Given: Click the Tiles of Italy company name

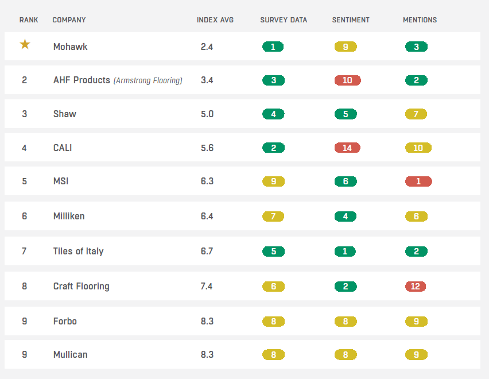Looking at the screenshot, I should 78,252.
